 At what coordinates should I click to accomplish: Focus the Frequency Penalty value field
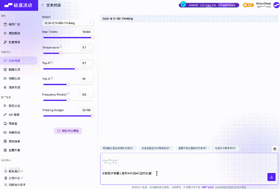(87, 95)
